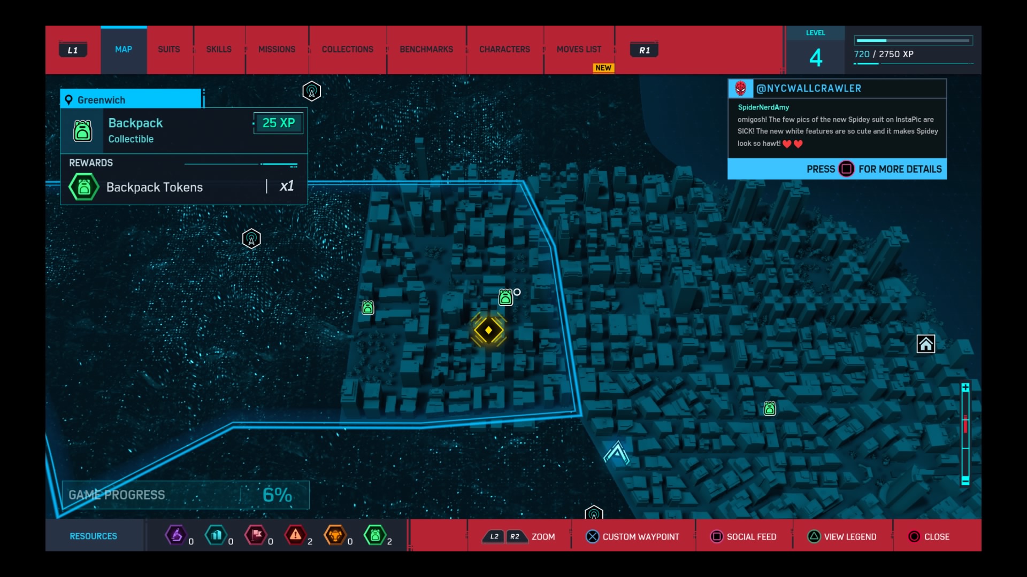Click the square button icon in Press For More Details

tap(847, 169)
